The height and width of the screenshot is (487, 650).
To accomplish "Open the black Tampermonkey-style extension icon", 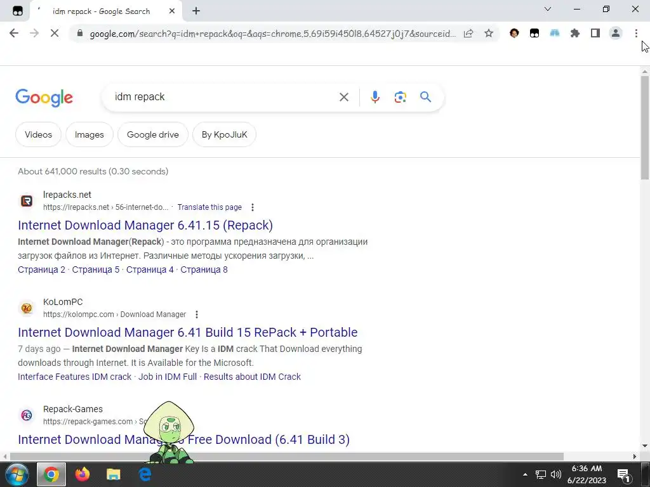I will point(534,33).
